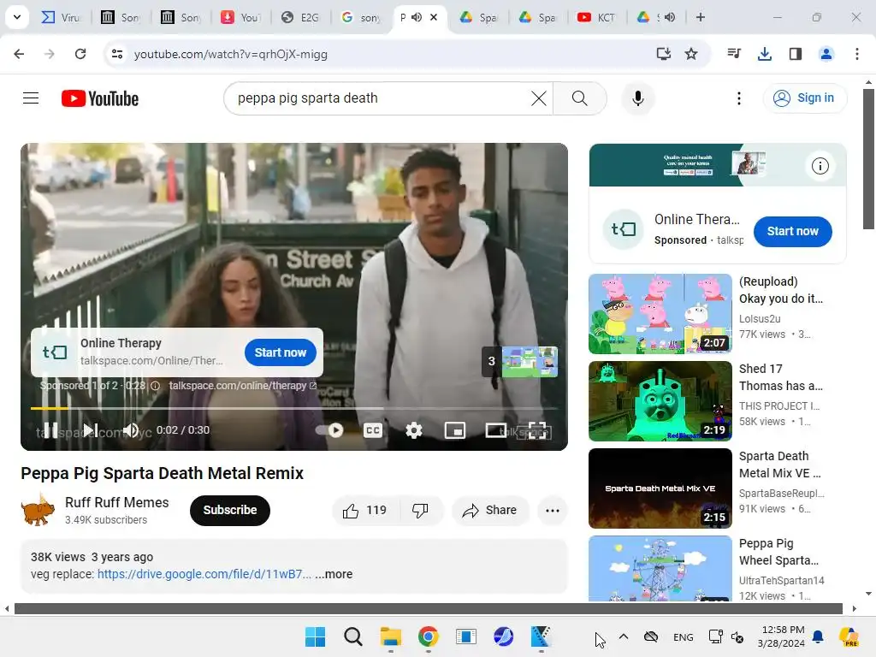
Task: Open Reupload Okay you do it thumbnail
Action: pos(660,314)
